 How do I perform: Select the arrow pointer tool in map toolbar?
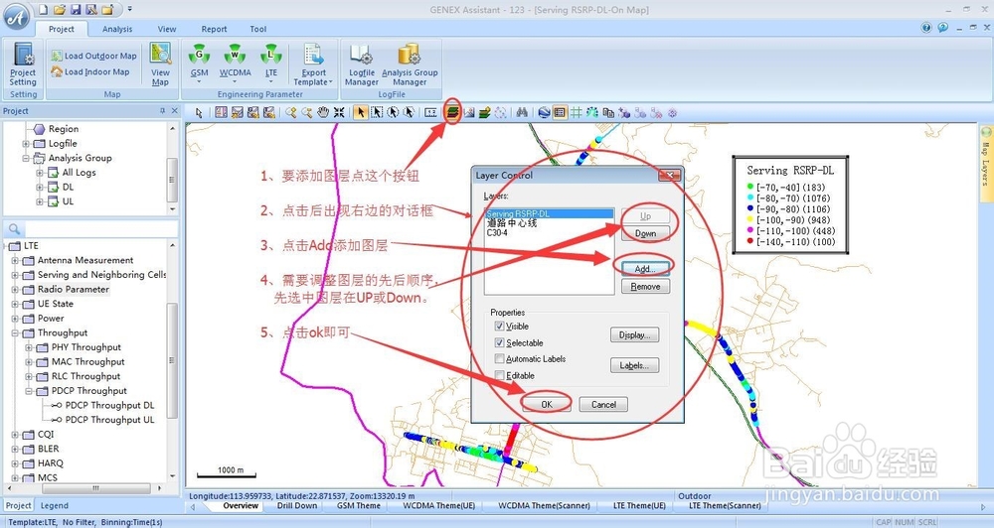coord(199,113)
